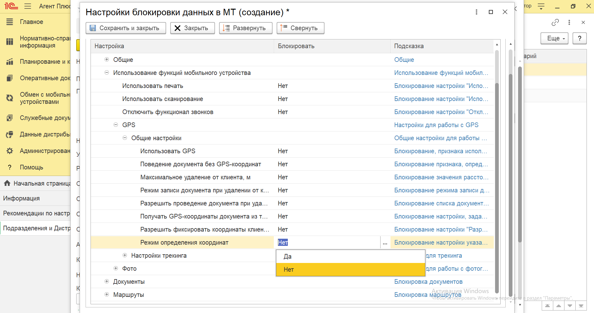The image size is (594, 313).
Task: Close the background form tab
Action: 583,22
